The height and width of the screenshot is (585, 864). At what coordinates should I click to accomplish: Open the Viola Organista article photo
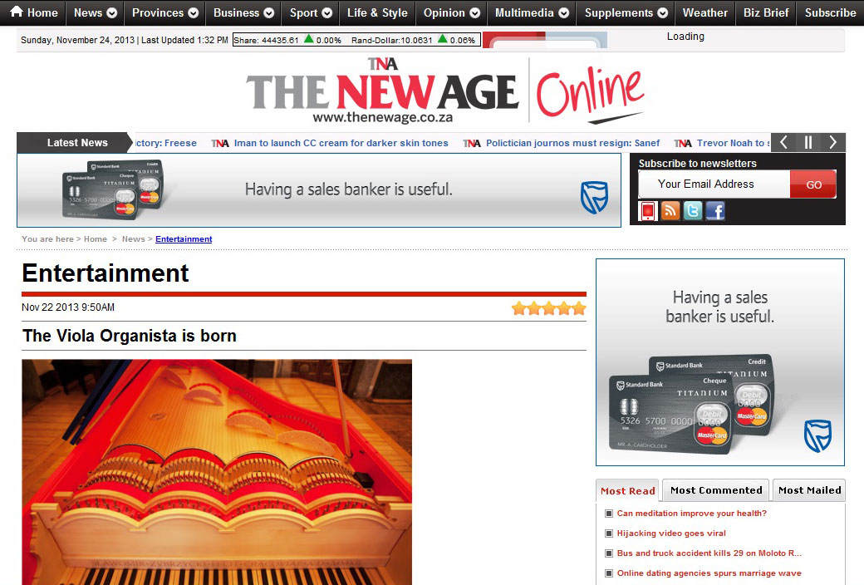coord(217,472)
